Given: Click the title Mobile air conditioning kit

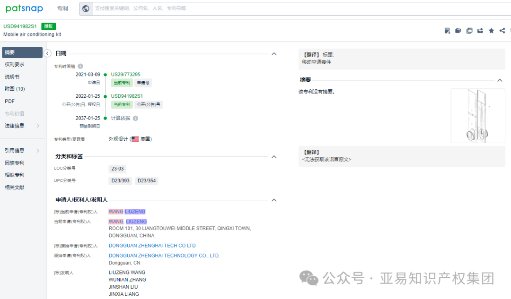Looking at the screenshot, I should click(32, 34).
